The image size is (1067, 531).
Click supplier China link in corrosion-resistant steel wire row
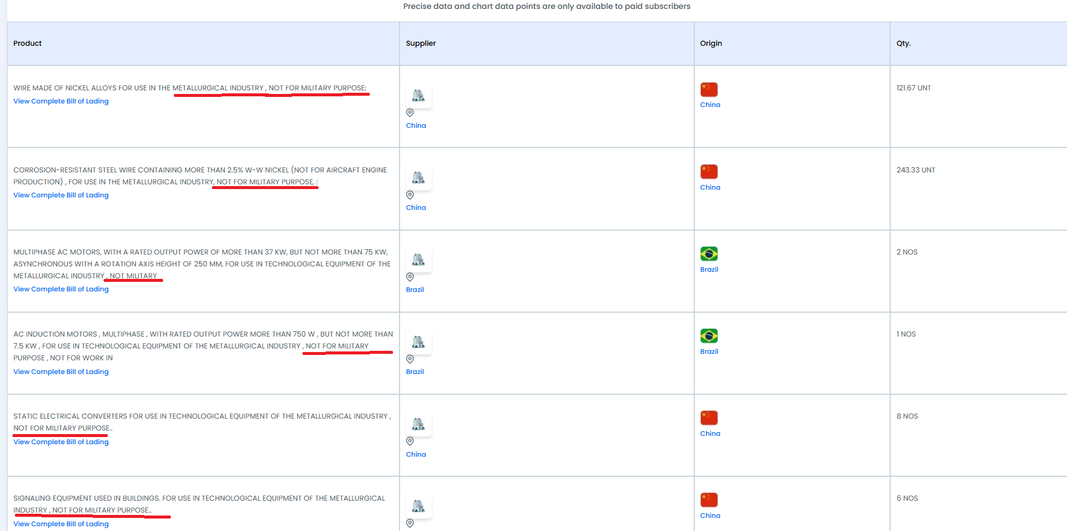pyautogui.click(x=416, y=208)
